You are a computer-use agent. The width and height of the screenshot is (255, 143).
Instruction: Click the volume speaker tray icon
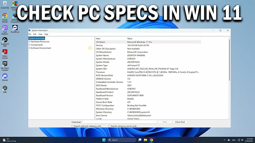click(x=242, y=140)
